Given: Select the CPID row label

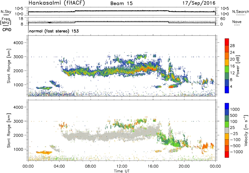Looking at the screenshot, I should (x=7, y=30).
